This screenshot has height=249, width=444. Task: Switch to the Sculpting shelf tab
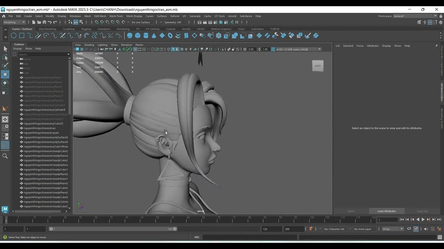(x=69, y=29)
